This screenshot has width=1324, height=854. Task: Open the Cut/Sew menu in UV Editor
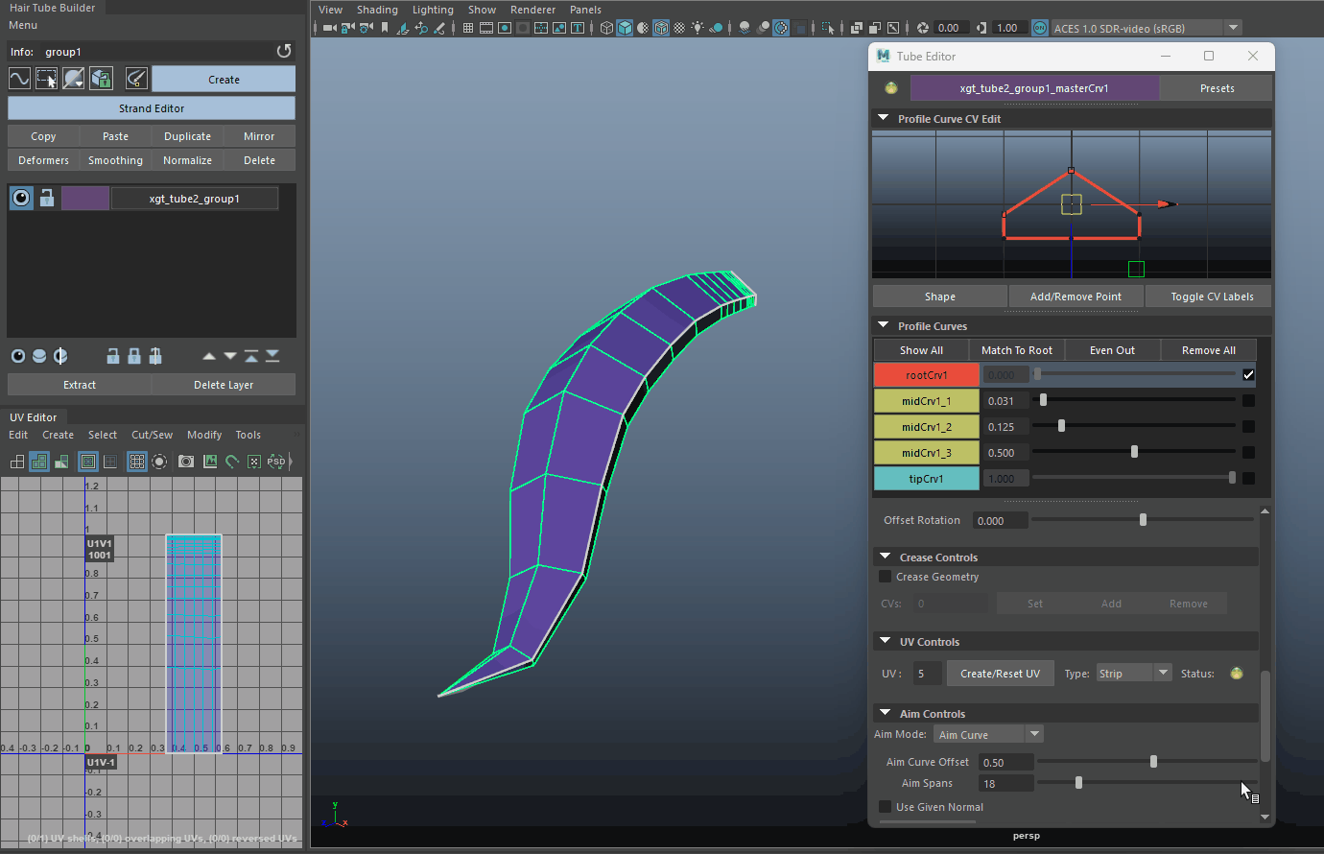pos(152,435)
